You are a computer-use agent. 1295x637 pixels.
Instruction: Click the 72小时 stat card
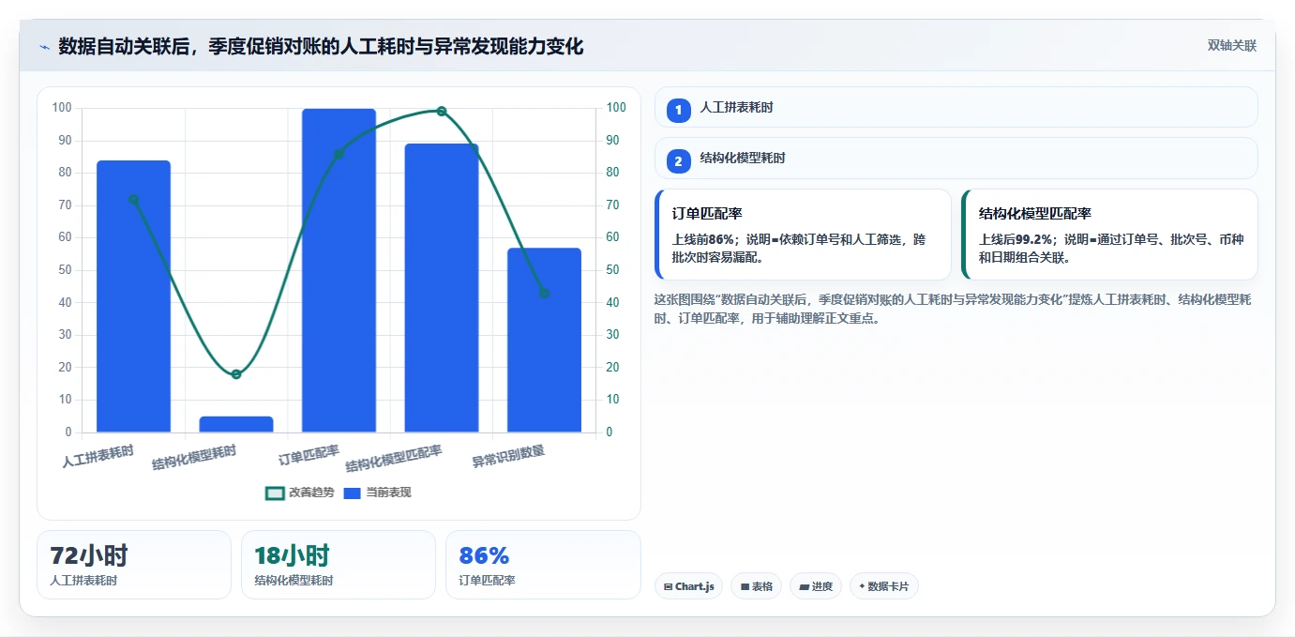133,565
